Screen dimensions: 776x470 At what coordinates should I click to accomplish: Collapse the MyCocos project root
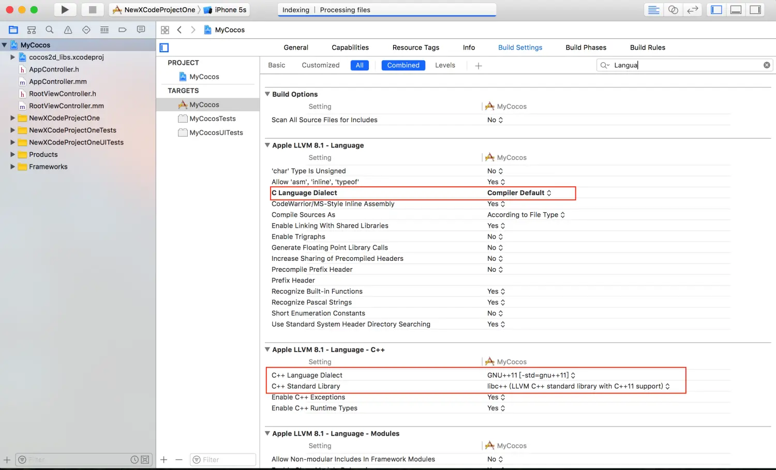coord(4,45)
